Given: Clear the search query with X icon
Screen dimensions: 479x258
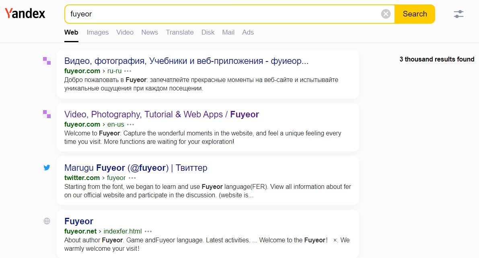Looking at the screenshot, I should pos(386,14).
